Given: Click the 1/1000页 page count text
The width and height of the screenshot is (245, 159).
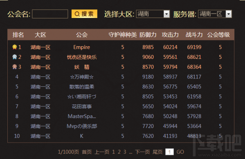Looking at the screenshot, I should (68, 152).
